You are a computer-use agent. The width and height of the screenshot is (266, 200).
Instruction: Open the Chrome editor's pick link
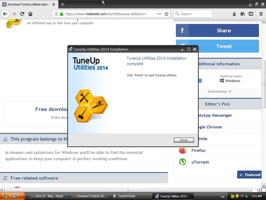pos(210,127)
